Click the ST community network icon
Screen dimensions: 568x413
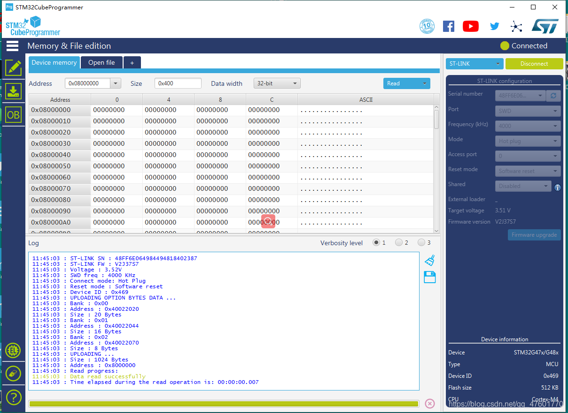click(516, 26)
